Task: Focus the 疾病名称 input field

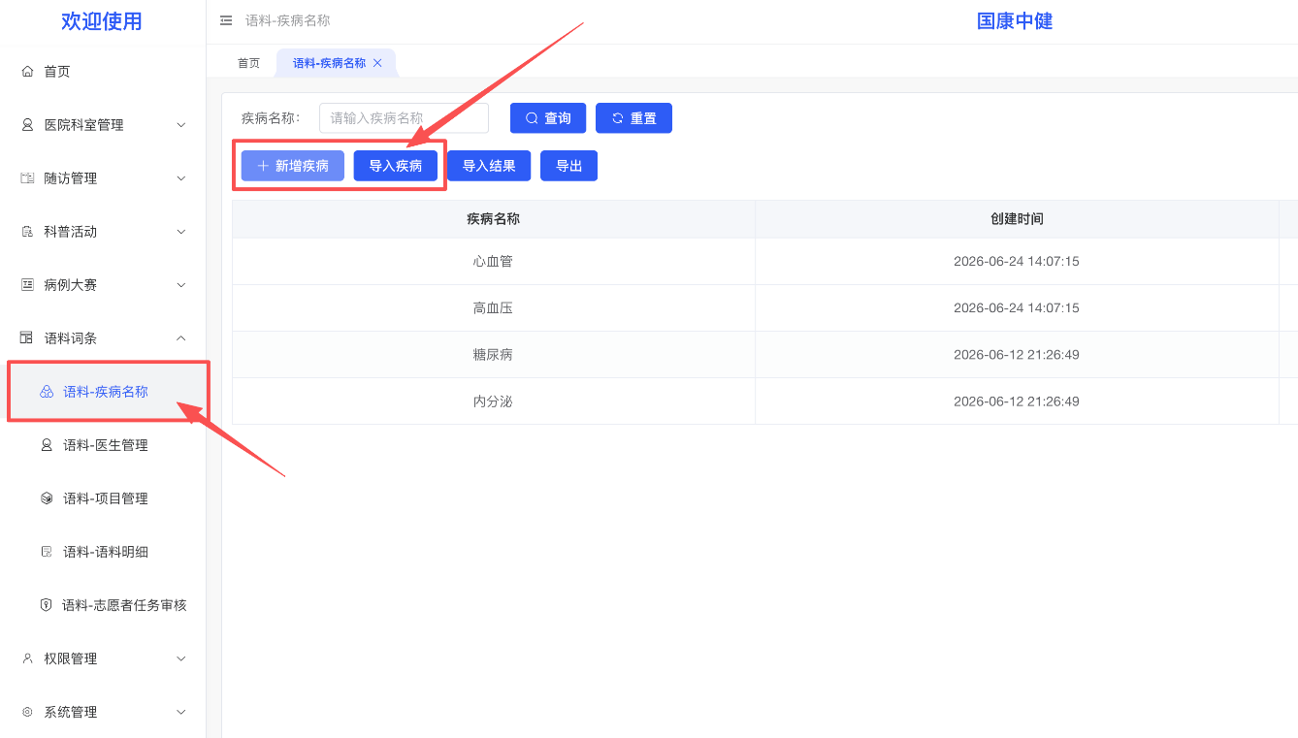Action: point(404,118)
